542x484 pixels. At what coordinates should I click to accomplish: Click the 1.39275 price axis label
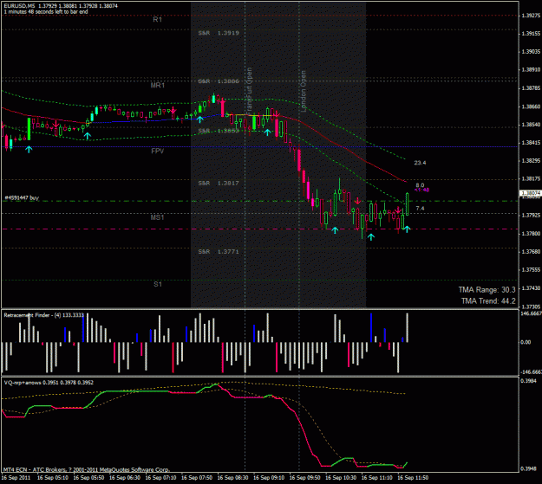pos(531,16)
